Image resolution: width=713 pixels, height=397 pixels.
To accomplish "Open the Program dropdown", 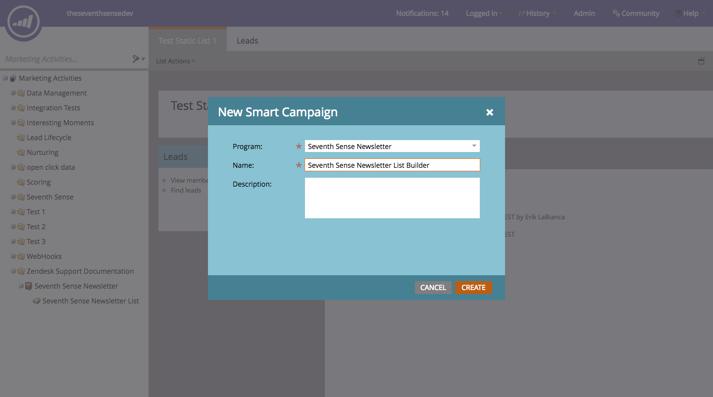I will [474, 146].
